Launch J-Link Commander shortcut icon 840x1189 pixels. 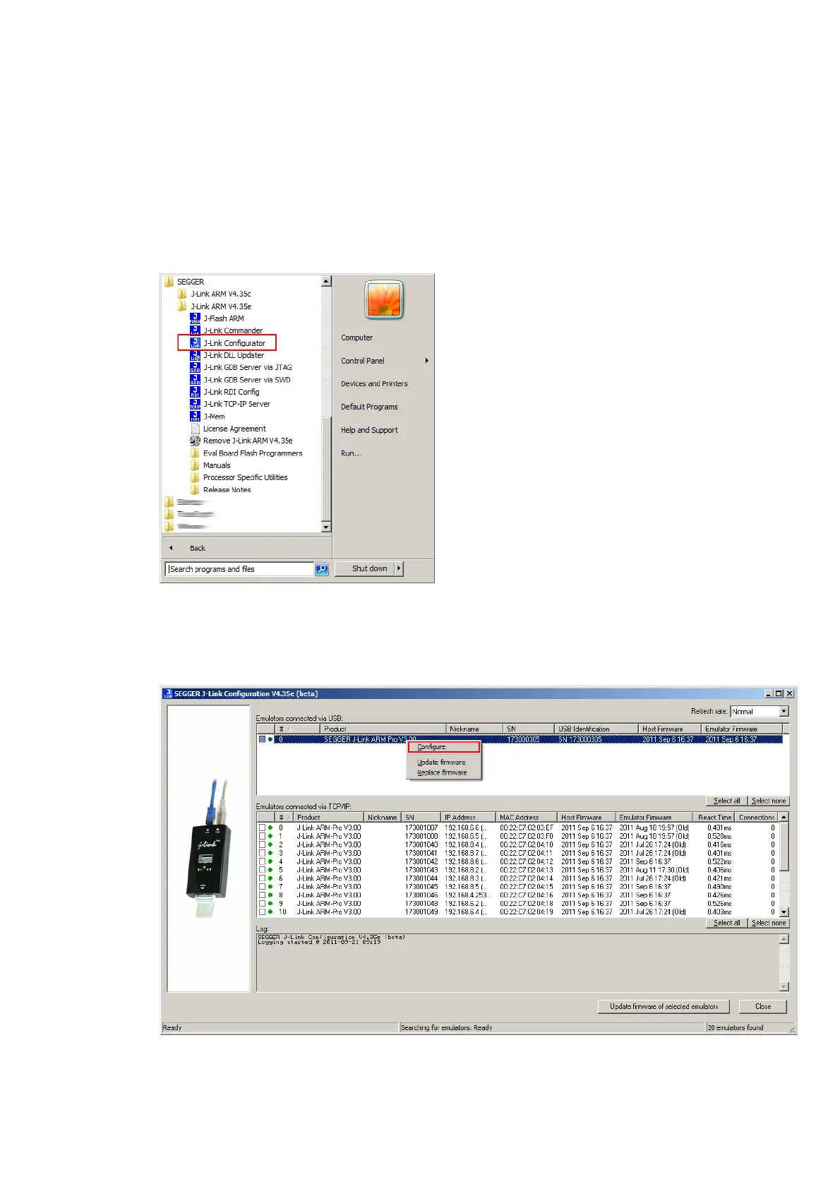[x=195, y=330]
